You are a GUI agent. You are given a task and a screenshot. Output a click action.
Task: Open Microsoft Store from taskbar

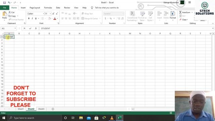pos(96,118)
